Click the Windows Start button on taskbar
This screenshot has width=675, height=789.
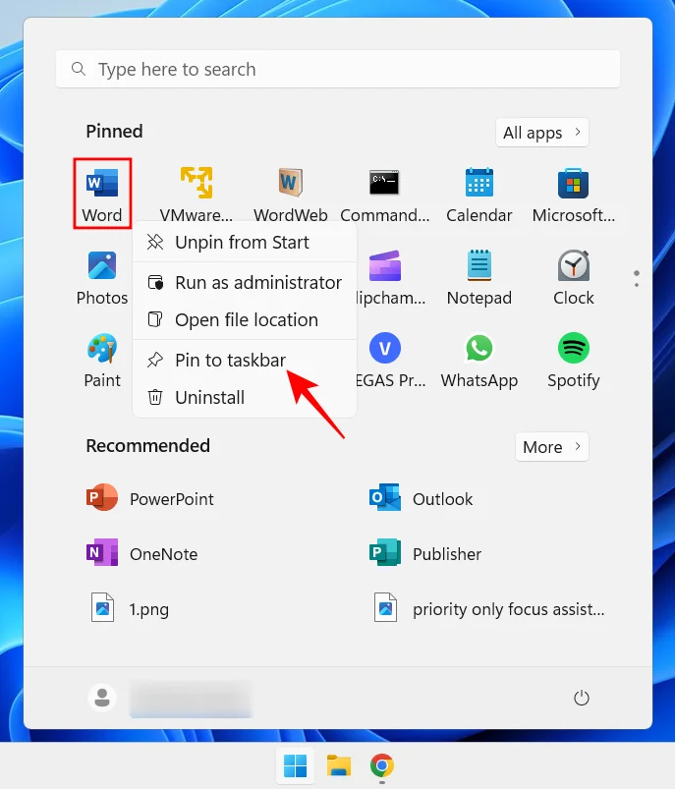click(x=295, y=765)
